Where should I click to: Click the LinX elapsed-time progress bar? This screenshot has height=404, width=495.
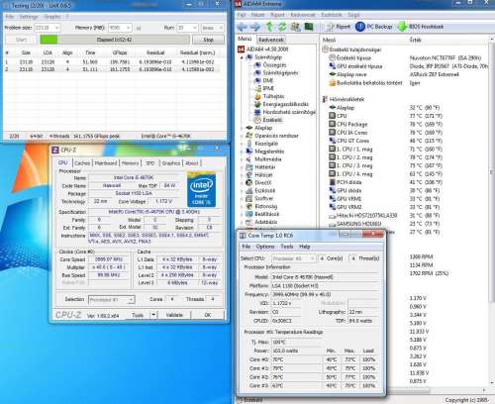click(115, 40)
